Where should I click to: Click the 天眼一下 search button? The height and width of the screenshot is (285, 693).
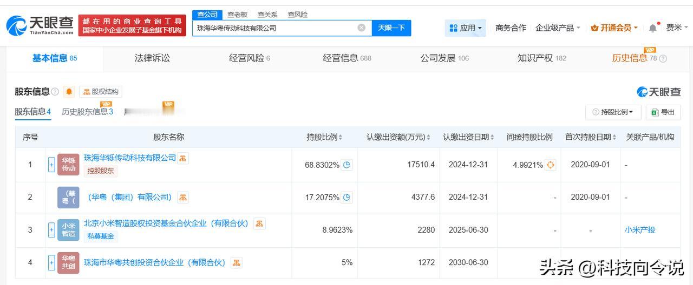click(391, 28)
